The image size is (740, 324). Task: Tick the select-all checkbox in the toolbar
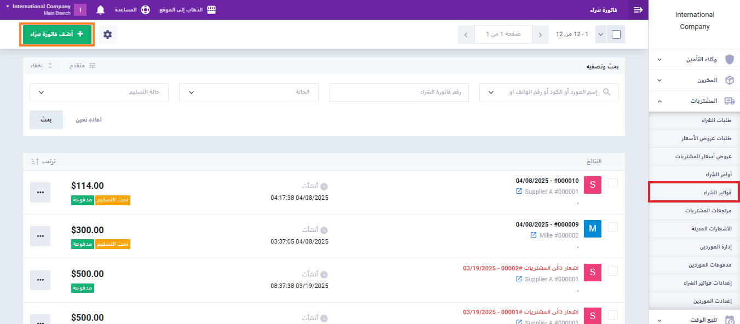coord(616,34)
